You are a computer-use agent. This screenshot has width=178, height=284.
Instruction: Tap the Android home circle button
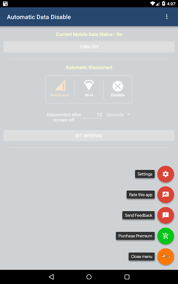tap(89, 277)
